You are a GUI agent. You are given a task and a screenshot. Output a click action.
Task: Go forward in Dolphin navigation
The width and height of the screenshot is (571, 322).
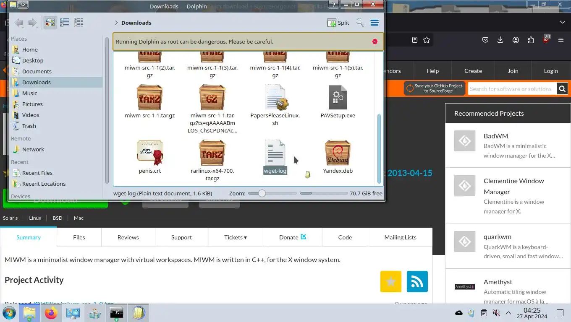[32, 23]
